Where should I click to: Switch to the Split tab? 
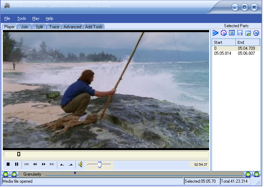[40, 27]
